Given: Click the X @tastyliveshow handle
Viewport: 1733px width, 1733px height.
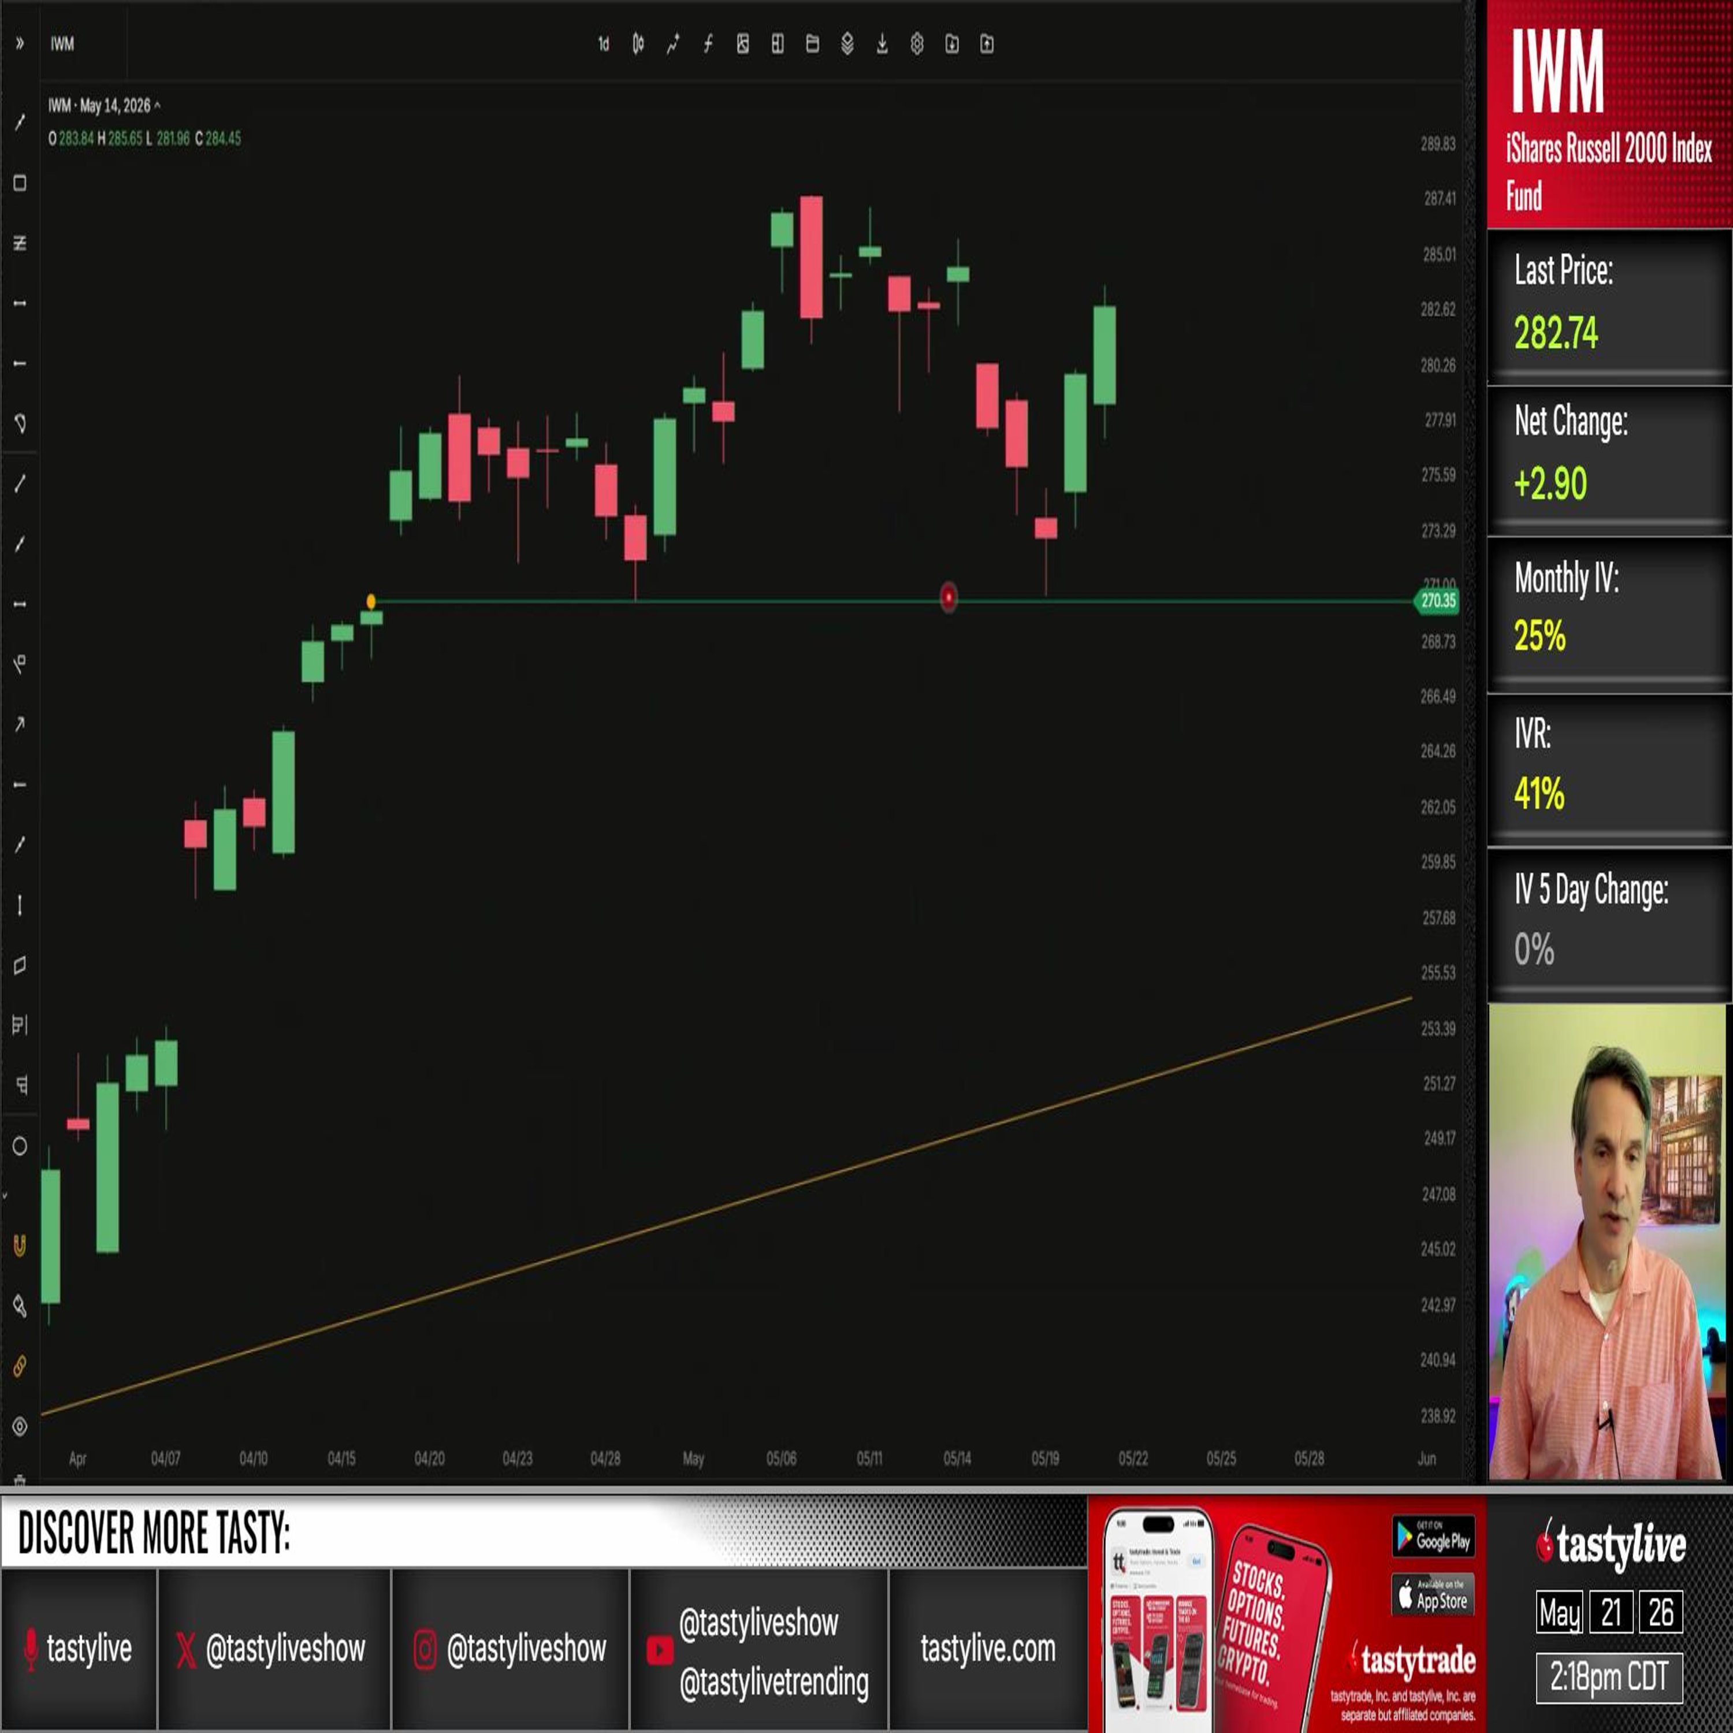Looking at the screenshot, I should click(x=271, y=1649).
